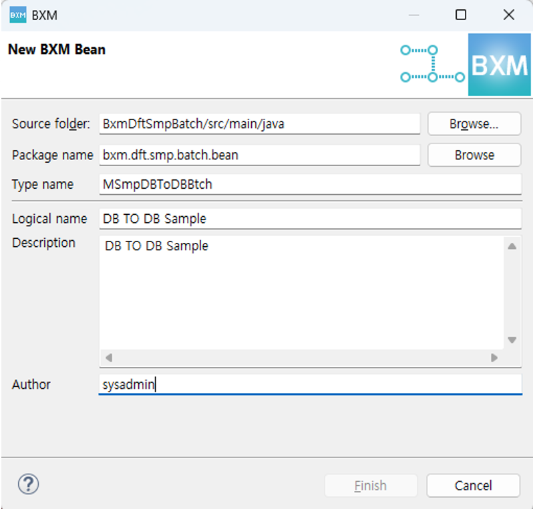
Task: Click the Description box scroll up arrow
Action: 512,246
